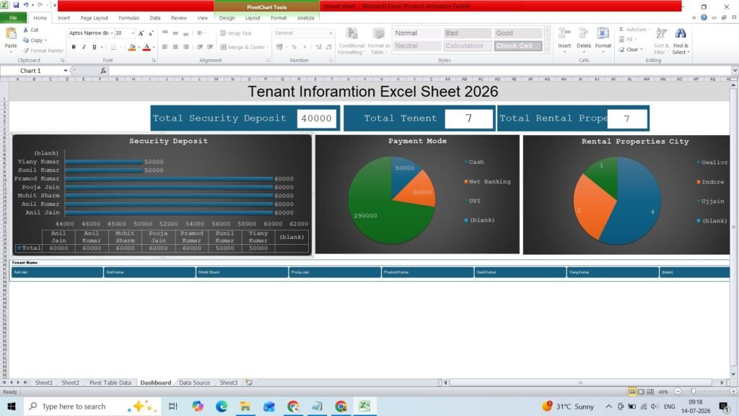This screenshot has height=416, width=739.
Task: Expand the Font dialog launcher
Action: coord(154,61)
